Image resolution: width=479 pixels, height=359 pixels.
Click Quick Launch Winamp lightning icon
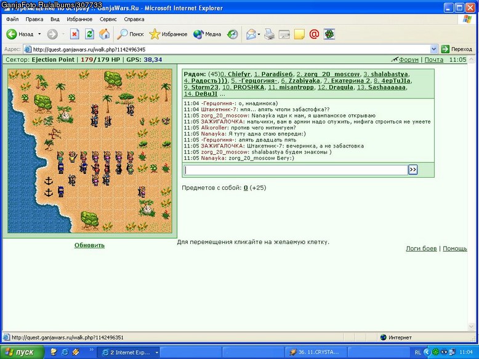point(76,352)
